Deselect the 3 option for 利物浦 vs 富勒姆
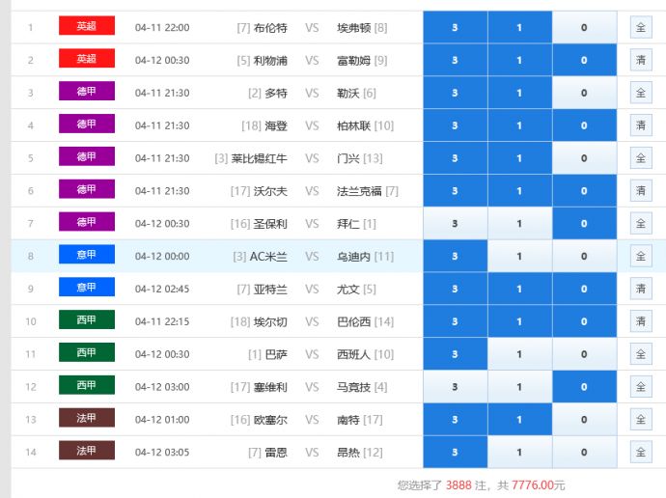 [x=455, y=60]
